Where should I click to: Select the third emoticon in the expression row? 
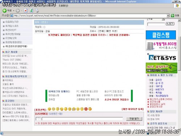pos(58,109)
